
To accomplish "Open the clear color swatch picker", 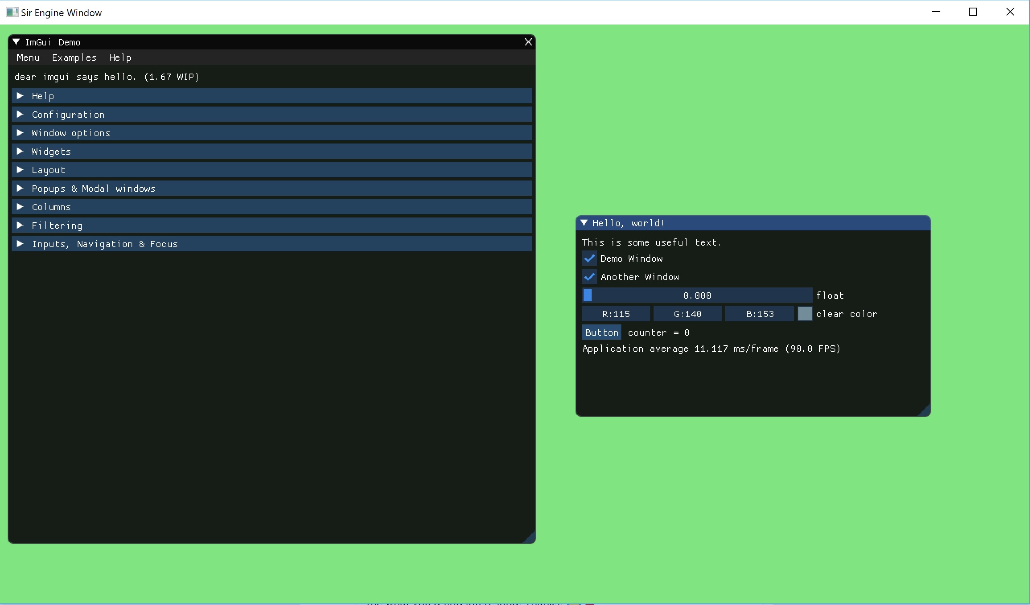I will pos(805,314).
